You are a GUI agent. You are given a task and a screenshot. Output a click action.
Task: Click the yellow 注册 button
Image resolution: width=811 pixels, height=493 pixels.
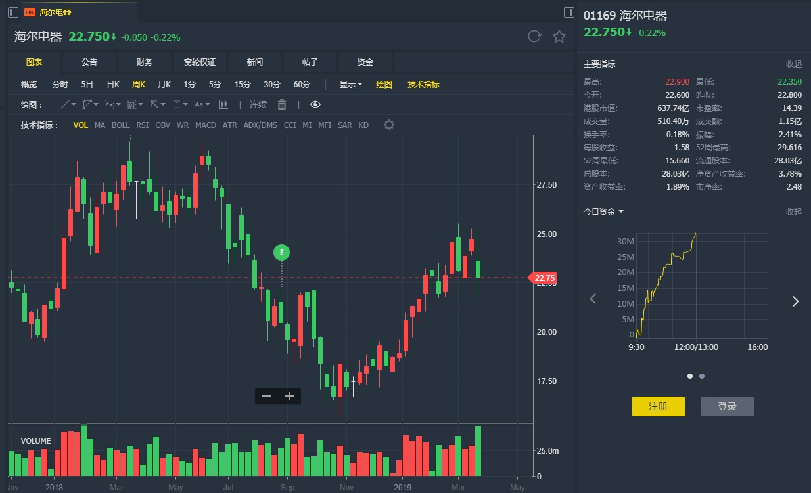(658, 406)
